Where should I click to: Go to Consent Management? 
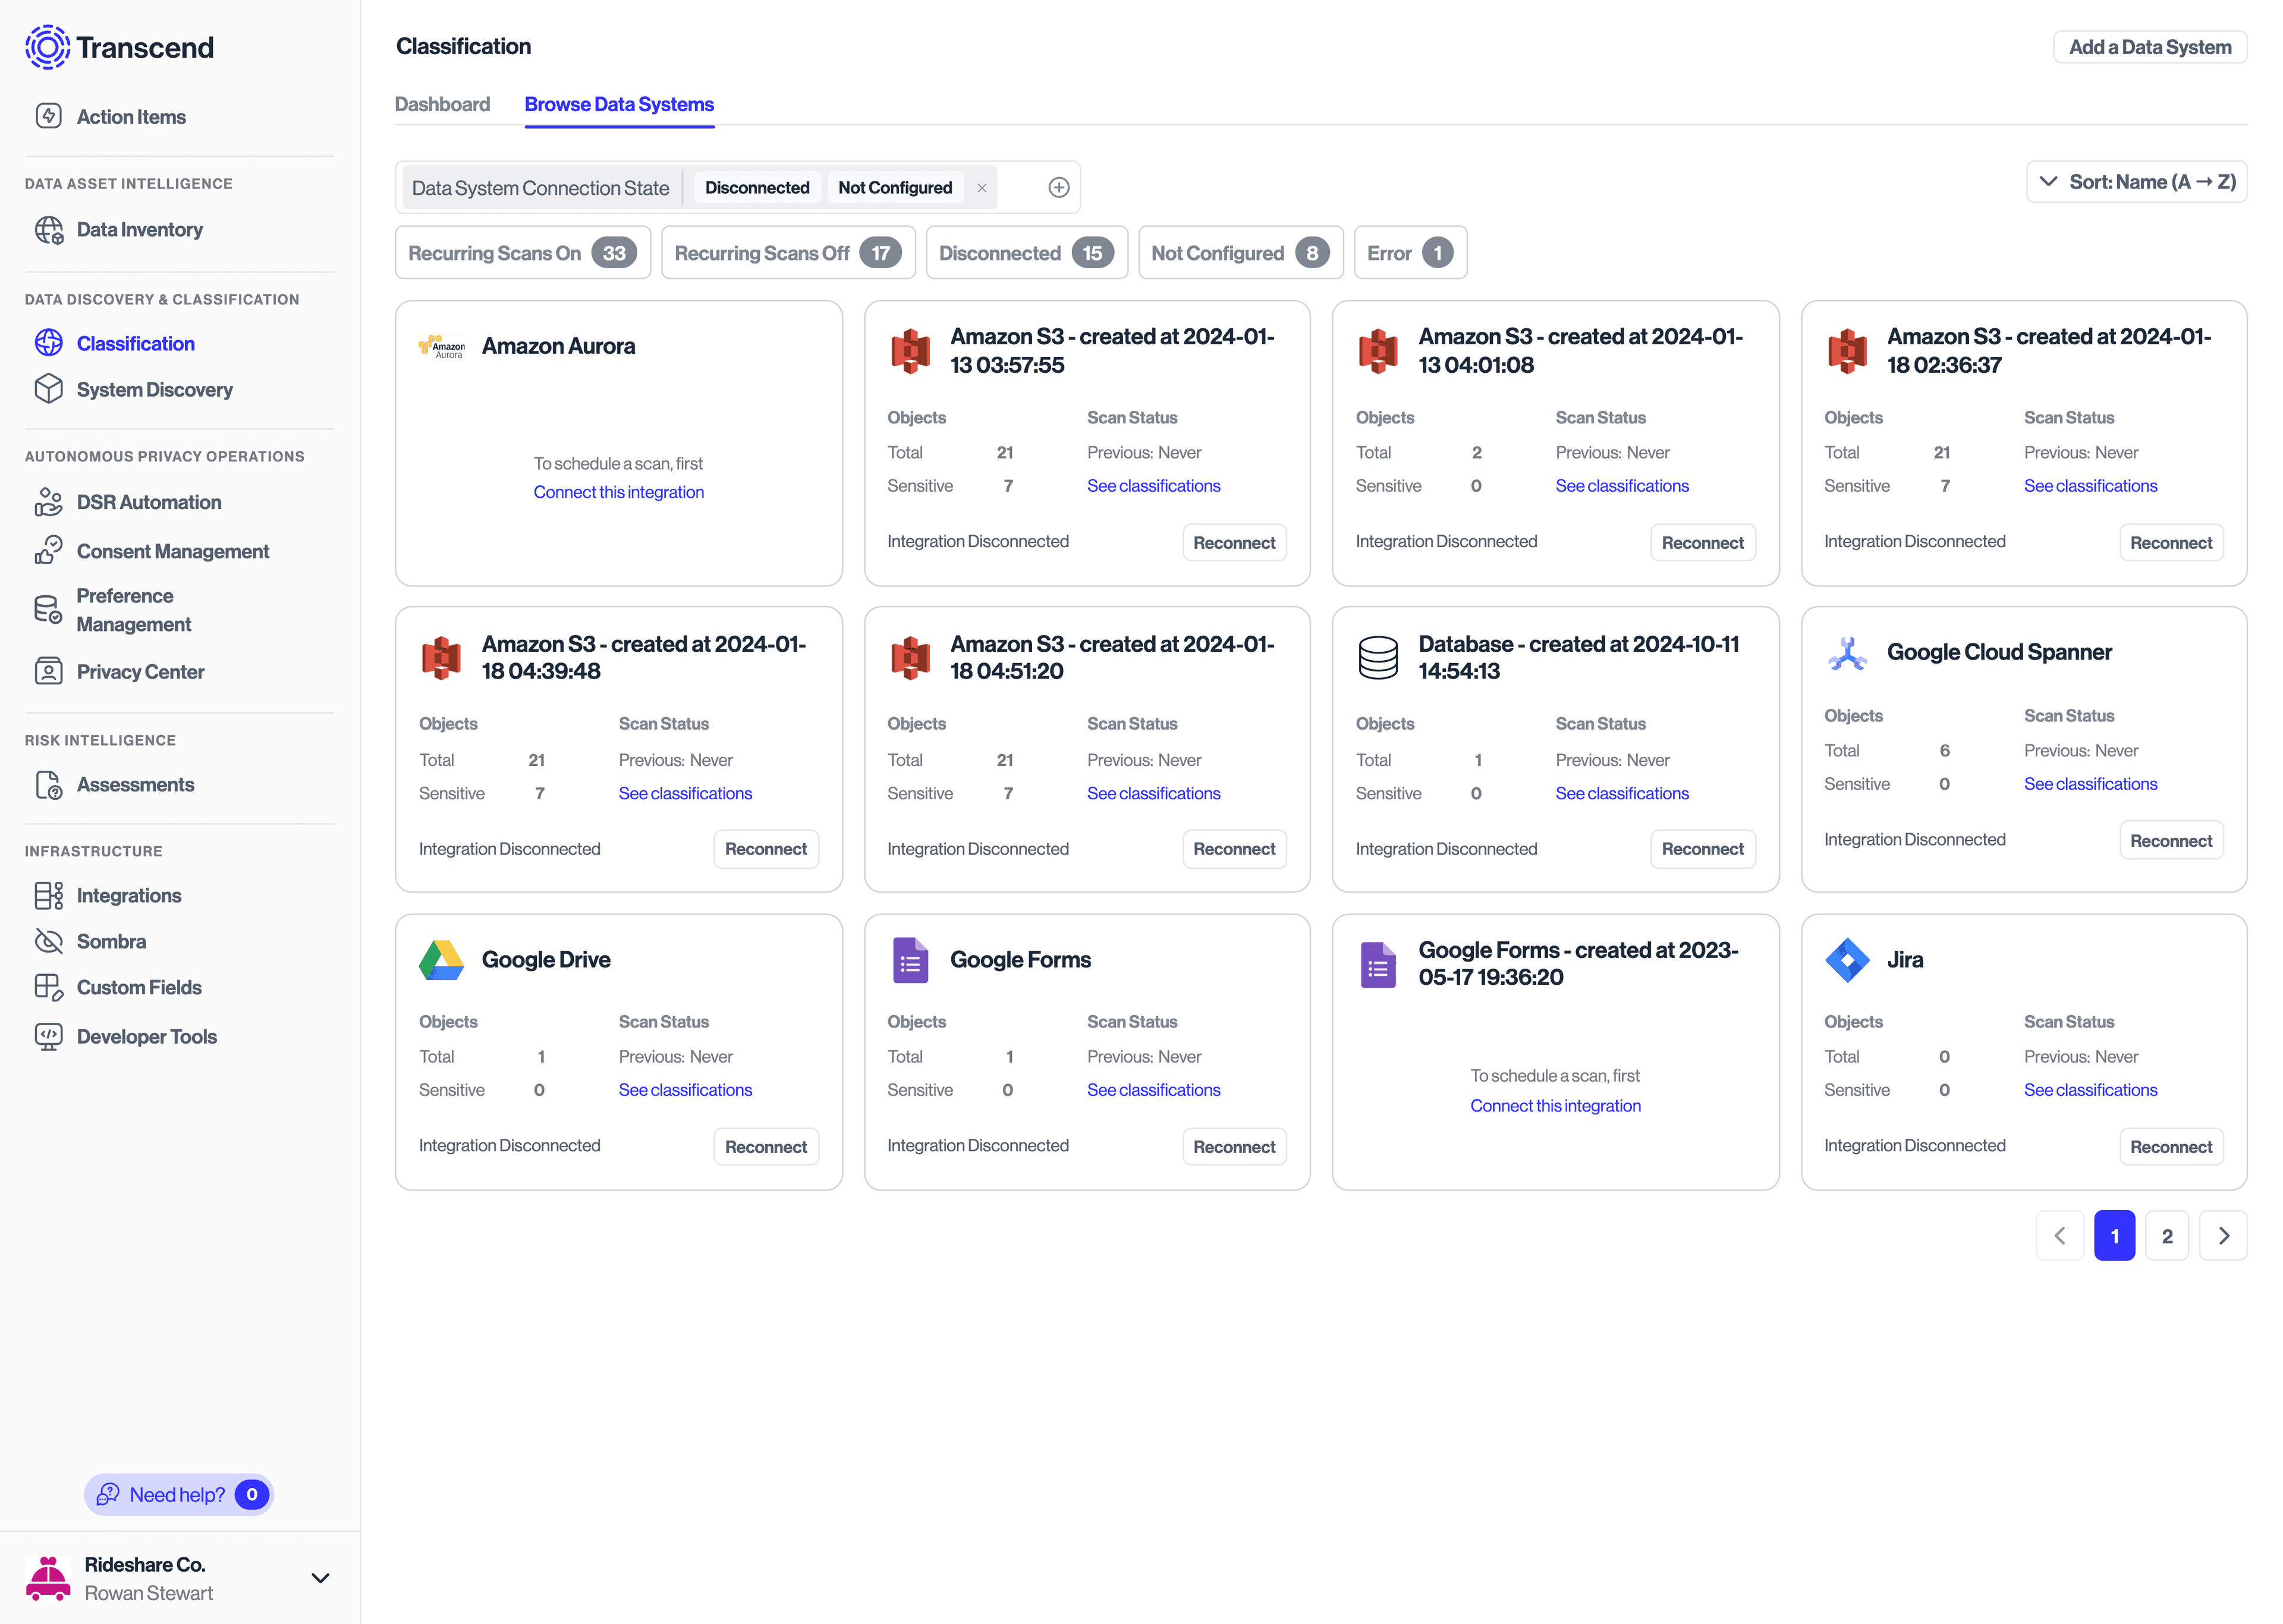tap(173, 551)
